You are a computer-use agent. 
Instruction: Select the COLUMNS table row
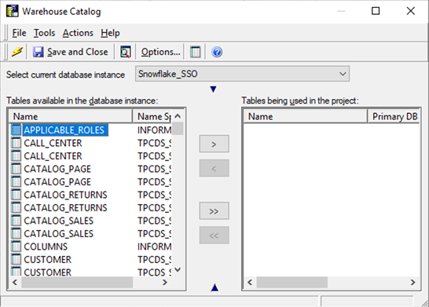[46, 247]
